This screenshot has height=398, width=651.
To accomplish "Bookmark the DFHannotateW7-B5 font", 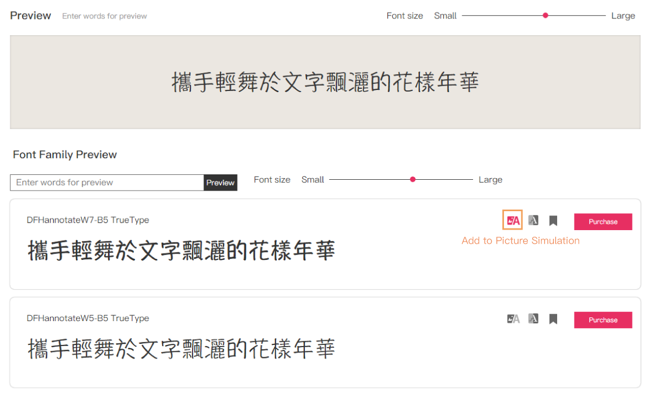I will tap(553, 221).
